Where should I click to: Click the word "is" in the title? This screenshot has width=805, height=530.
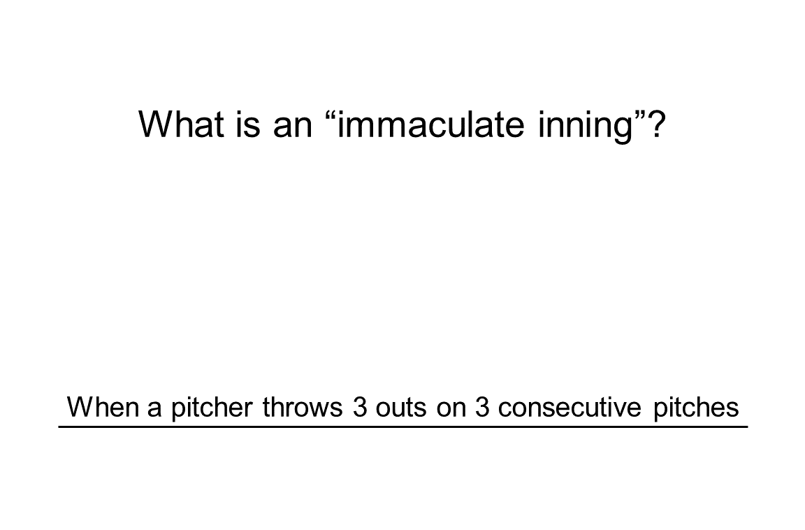[x=248, y=124]
